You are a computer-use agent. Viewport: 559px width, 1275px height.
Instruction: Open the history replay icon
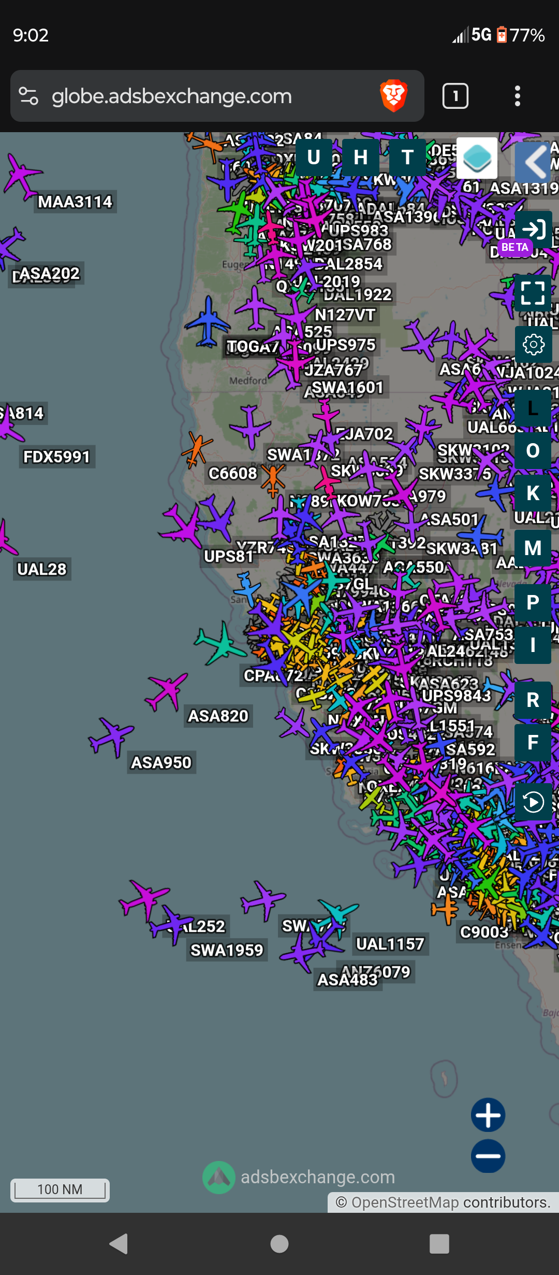[533, 802]
